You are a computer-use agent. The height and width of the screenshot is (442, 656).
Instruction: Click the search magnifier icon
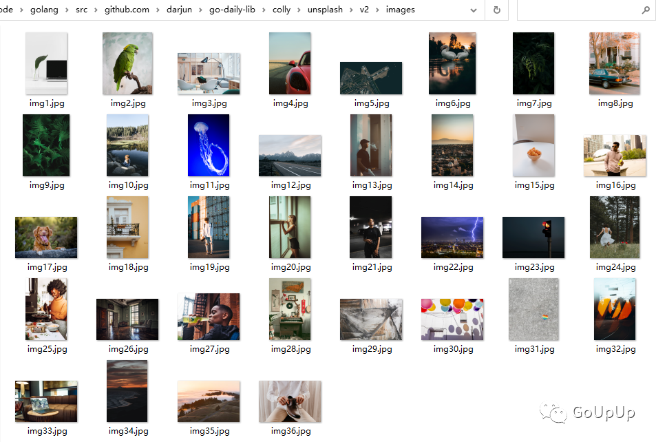click(x=646, y=10)
